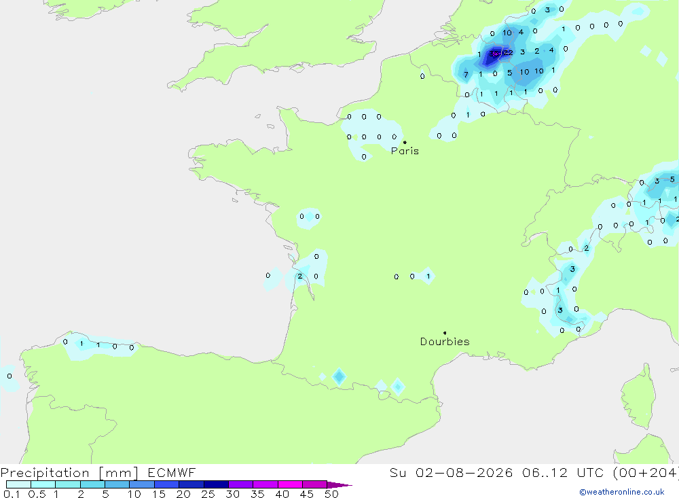Open the weatheronline.co.uk copyright link
The height and width of the screenshot is (498, 679).
[622, 492]
